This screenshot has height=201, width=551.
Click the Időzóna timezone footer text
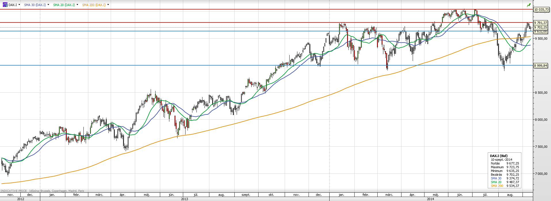[57, 191]
